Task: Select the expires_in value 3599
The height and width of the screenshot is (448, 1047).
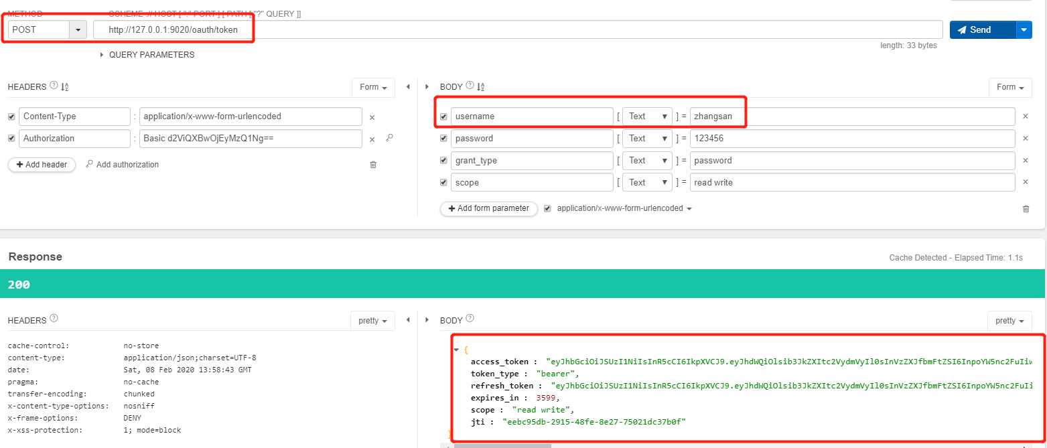Action: click(547, 398)
